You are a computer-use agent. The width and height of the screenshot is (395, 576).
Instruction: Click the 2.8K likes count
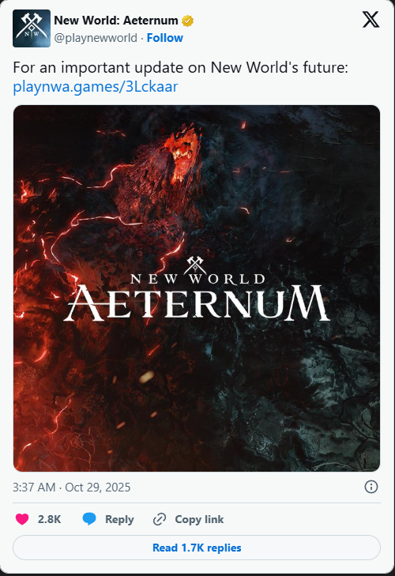[49, 519]
